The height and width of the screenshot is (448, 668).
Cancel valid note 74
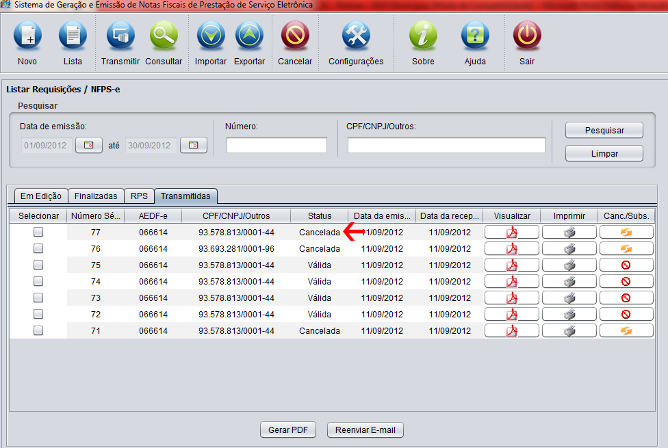[x=626, y=282]
